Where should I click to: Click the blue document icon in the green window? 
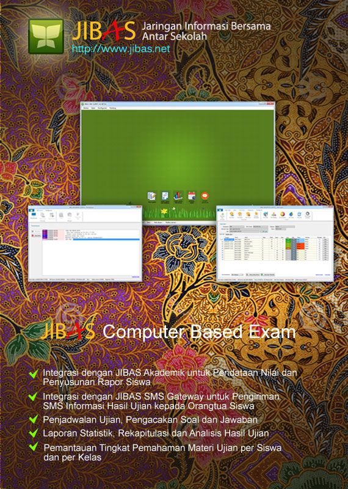coord(165,196)
